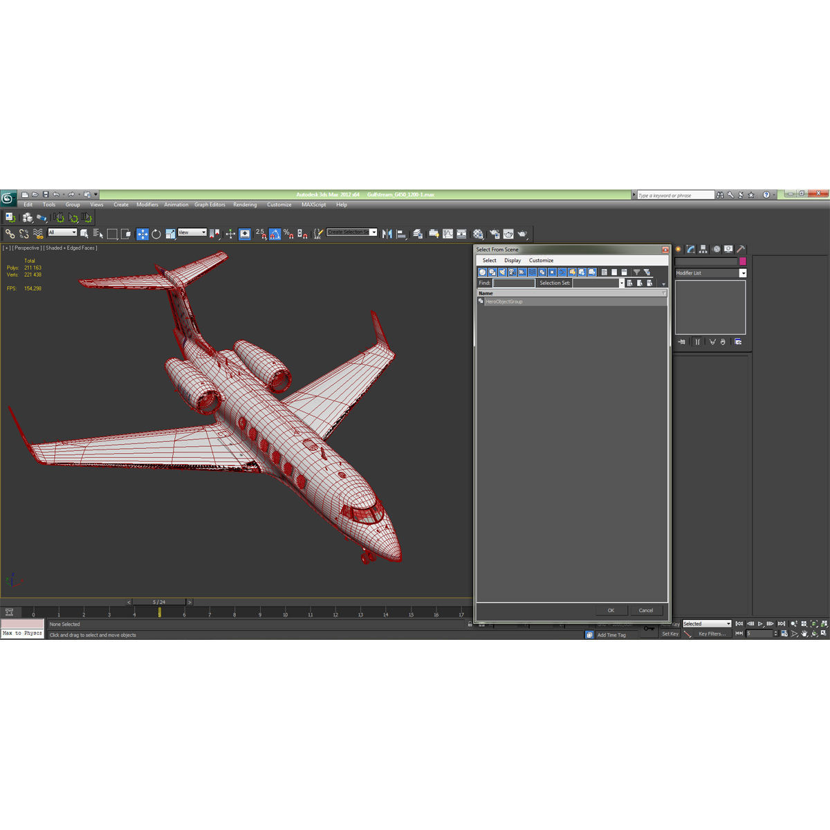Open the Modifiers menu
The image size is (830, 830).
click(x=147, y=205)
